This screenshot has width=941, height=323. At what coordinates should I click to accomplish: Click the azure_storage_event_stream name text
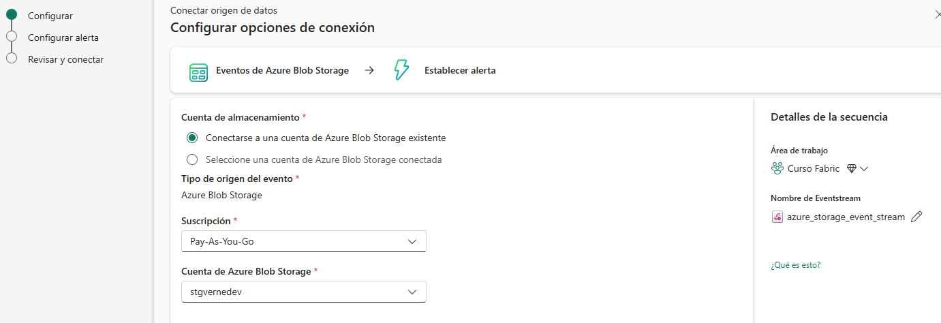tap(846, 217)
